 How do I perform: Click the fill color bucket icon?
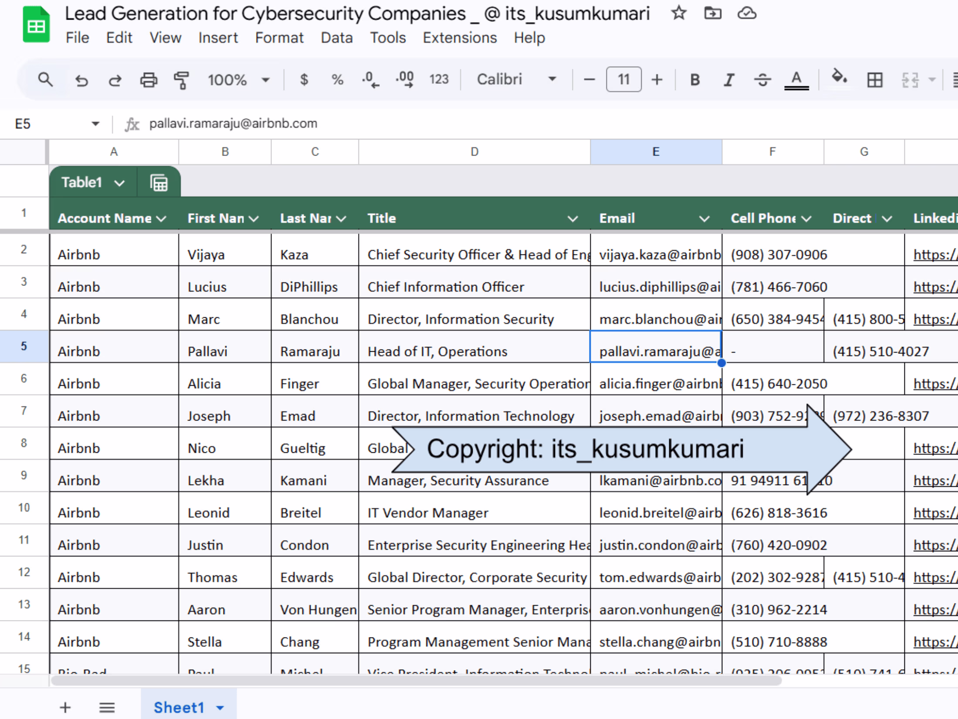839,78
